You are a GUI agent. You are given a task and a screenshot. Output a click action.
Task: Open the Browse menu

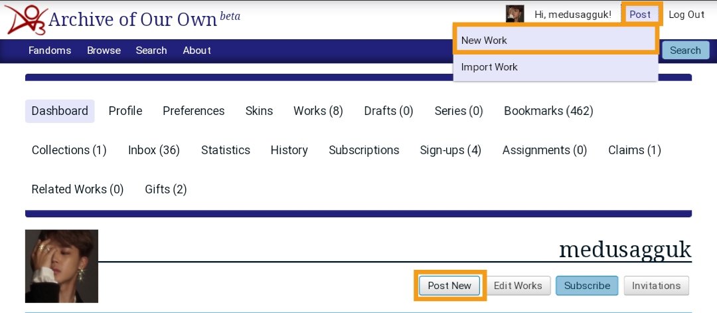[104, 51]
